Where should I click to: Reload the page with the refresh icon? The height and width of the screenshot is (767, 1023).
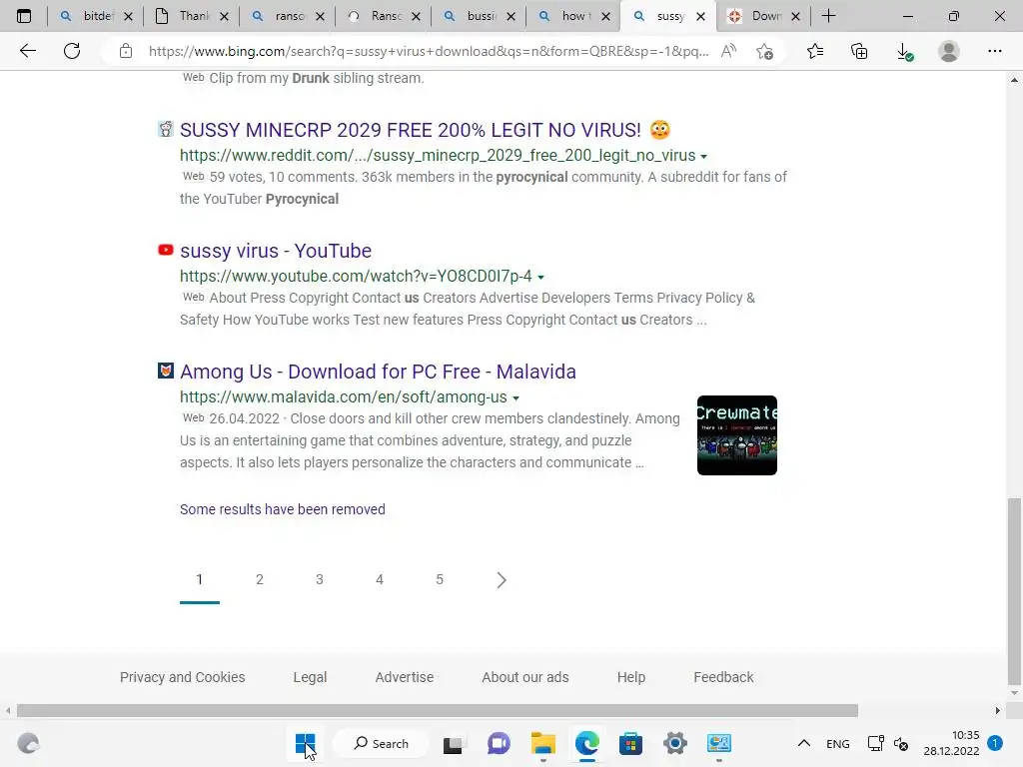point(72,51)
